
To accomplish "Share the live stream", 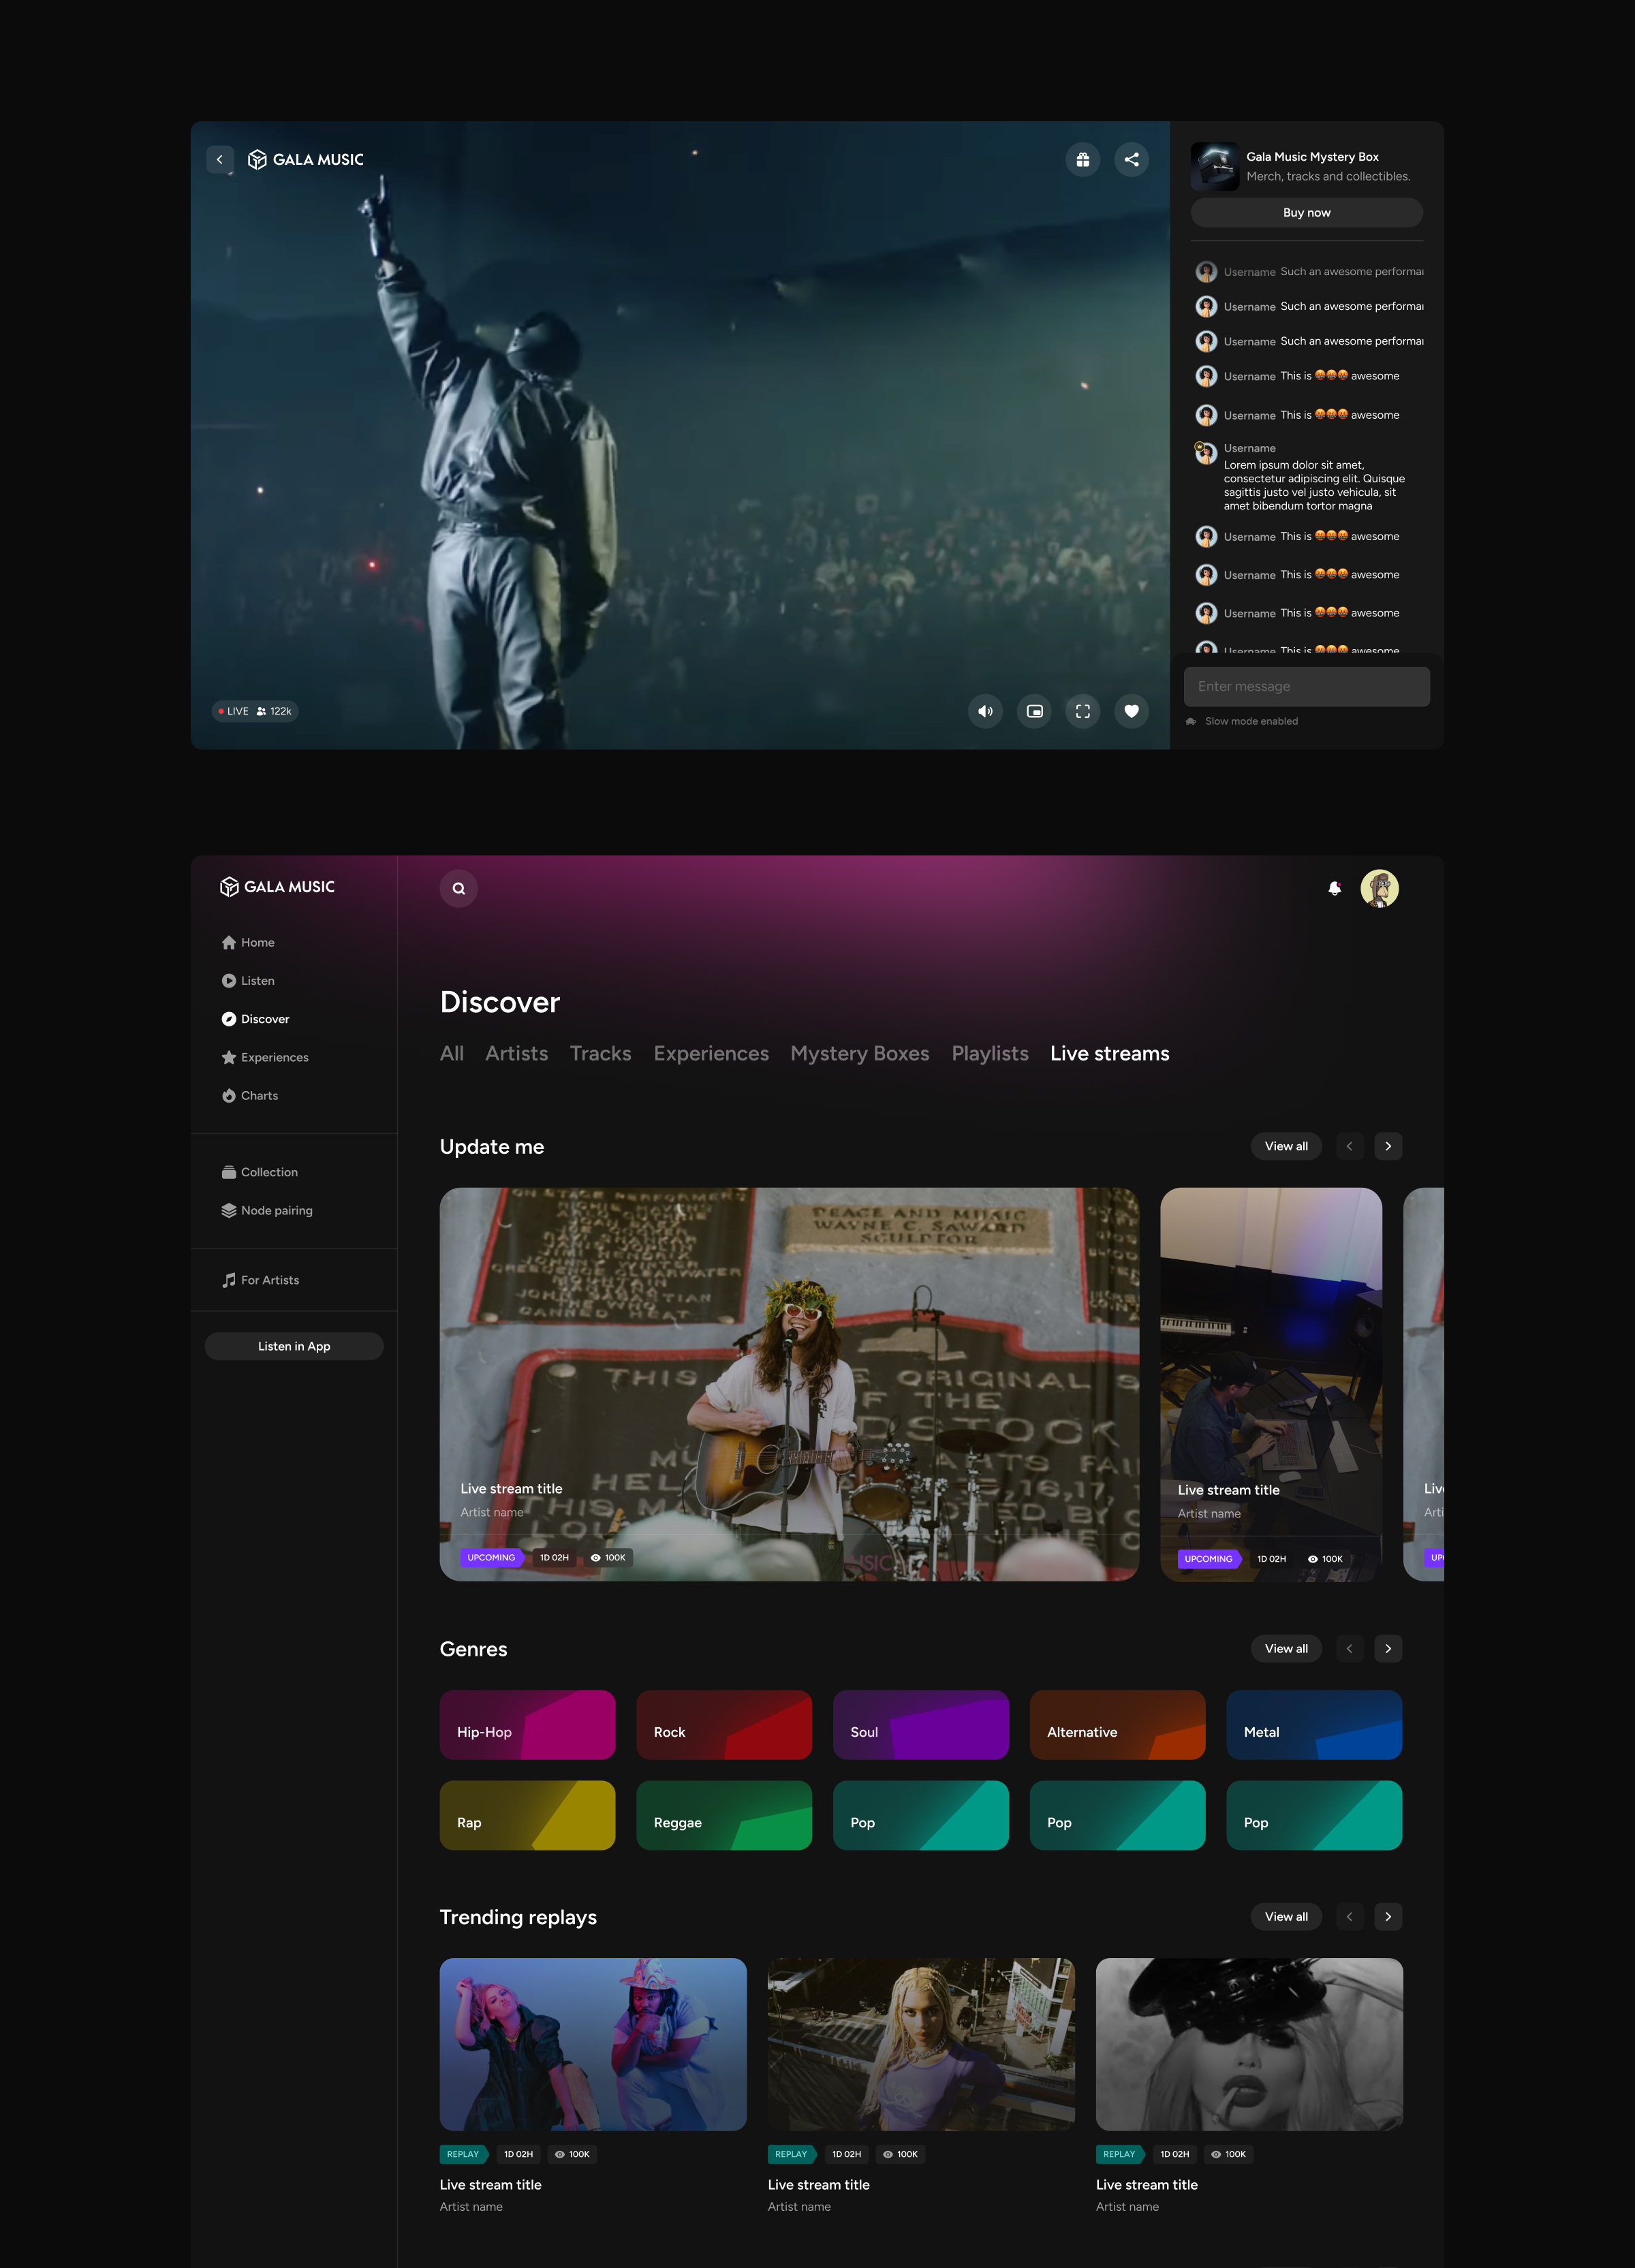I will tap(1132, 159).
